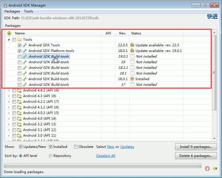Viewport: 222px width, 178px height.
Task: Open the SDK Manager log icon
Action: tap(215, 168)
